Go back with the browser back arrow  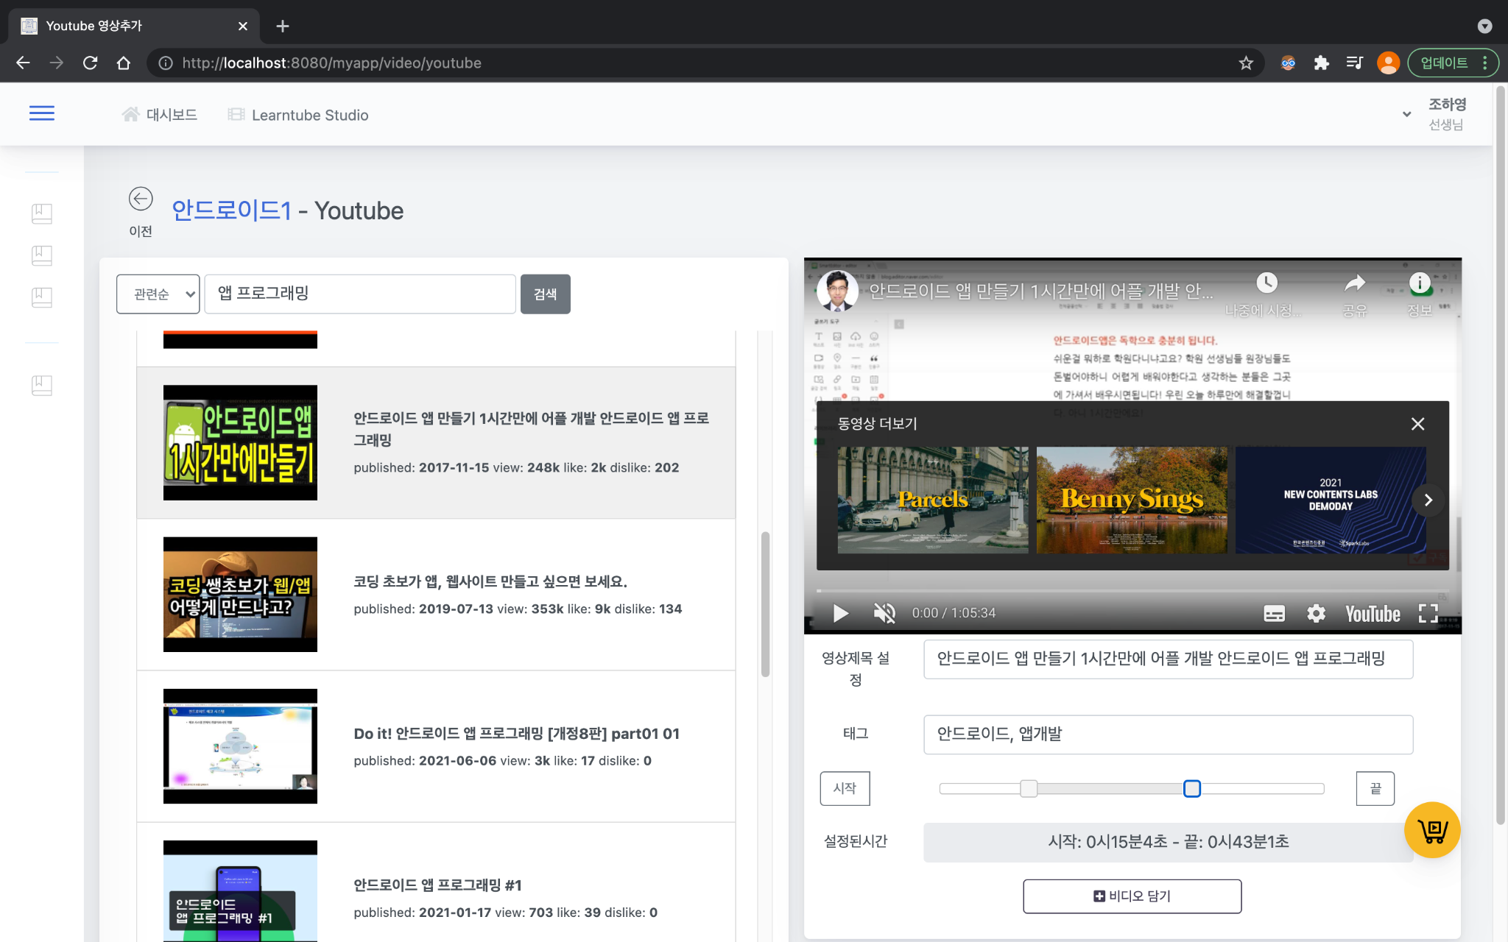(x=23, y=63)
